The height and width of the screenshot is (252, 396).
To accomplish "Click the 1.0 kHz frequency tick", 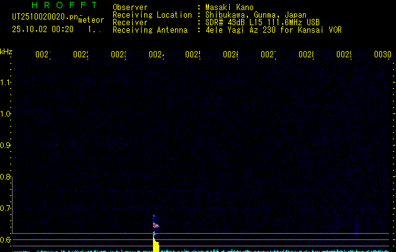I will 6,114.
